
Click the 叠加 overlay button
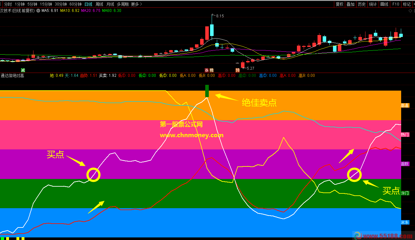351,4
